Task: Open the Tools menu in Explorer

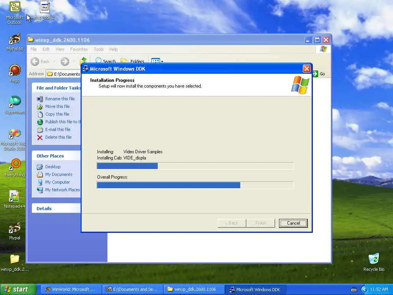Action: [x=99, y=49]
